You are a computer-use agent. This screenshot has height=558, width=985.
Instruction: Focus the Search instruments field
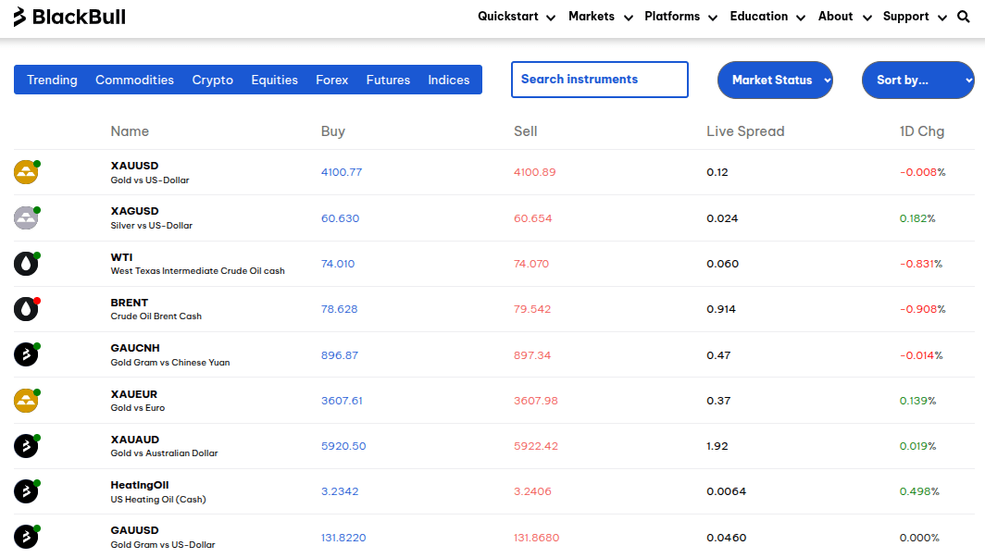(x=599, y=79)
